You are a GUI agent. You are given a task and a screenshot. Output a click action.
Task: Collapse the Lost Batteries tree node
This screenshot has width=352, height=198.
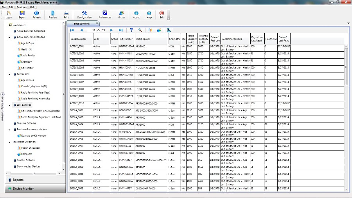(9, 105)
